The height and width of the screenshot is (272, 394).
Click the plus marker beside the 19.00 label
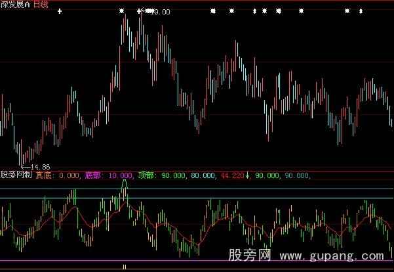[138, 11]
